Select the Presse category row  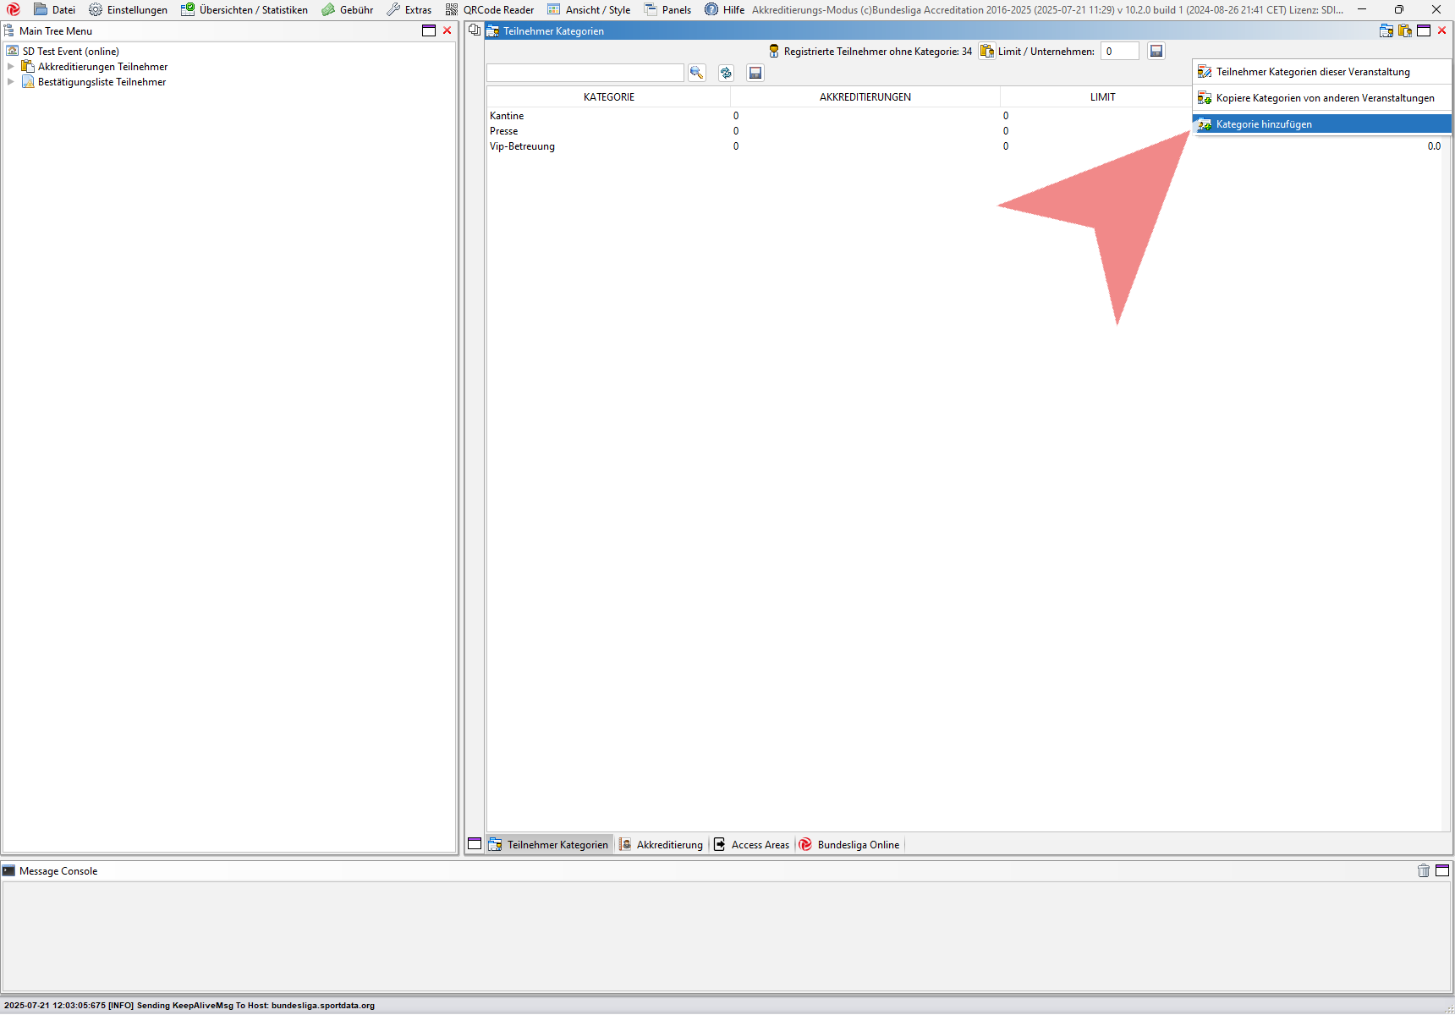point(839,131)
